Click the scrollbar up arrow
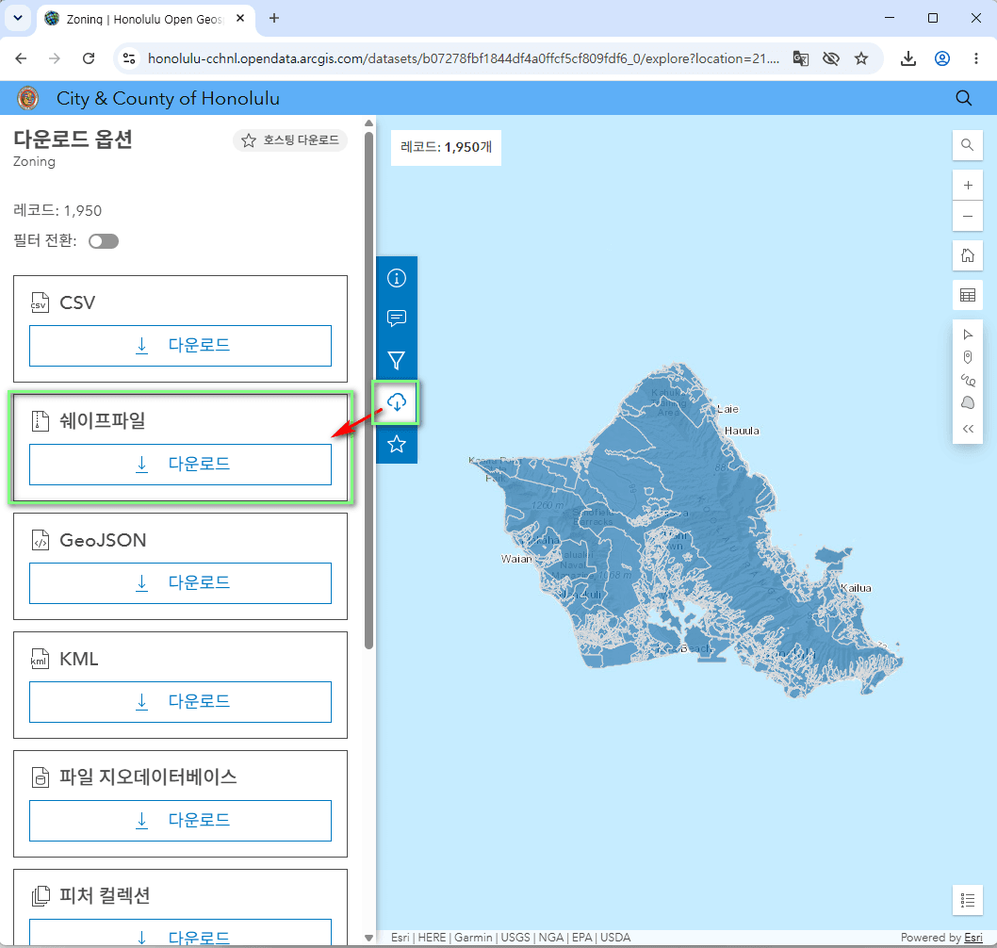 pos(368,123)
